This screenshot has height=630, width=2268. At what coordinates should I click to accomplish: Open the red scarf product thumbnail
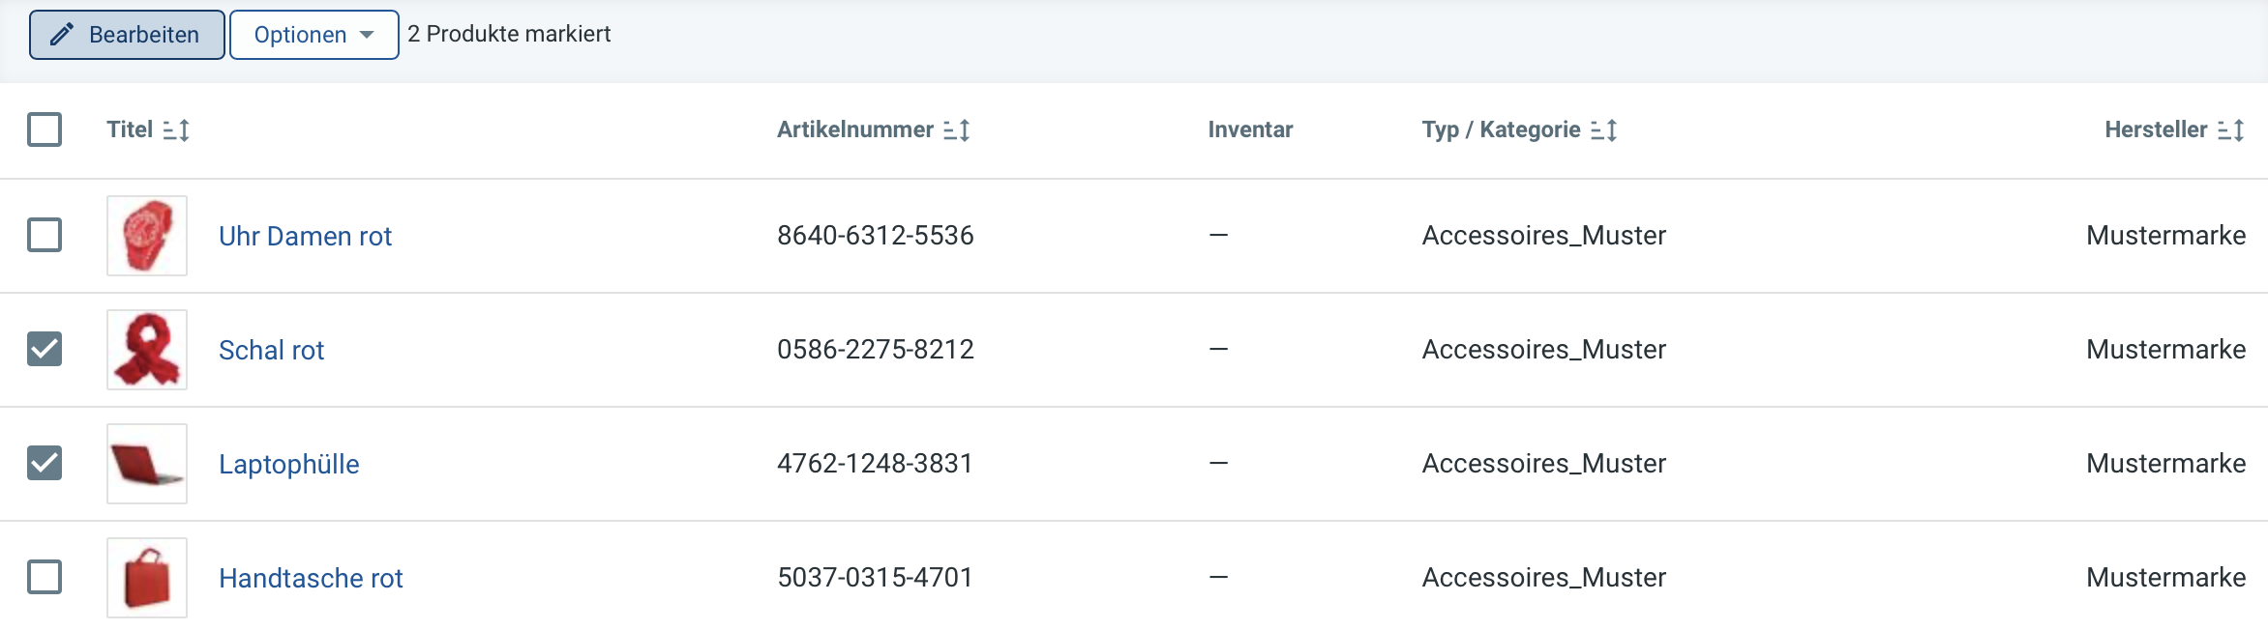[147, 350]
